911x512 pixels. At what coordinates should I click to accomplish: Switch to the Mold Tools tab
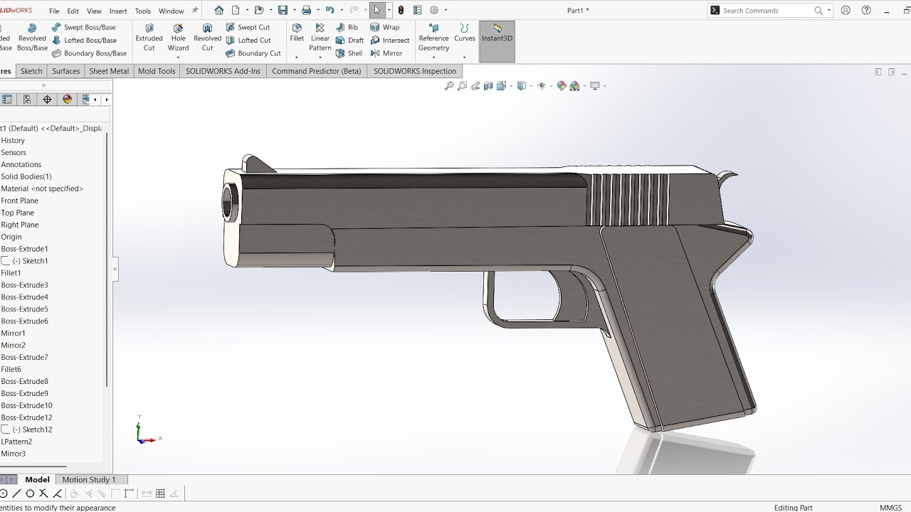coord(157,71)
